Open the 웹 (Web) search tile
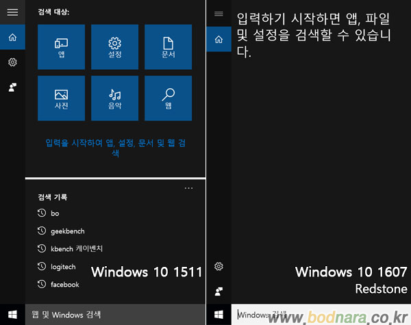The image size is (411, 325). click(x=168, y=98)
